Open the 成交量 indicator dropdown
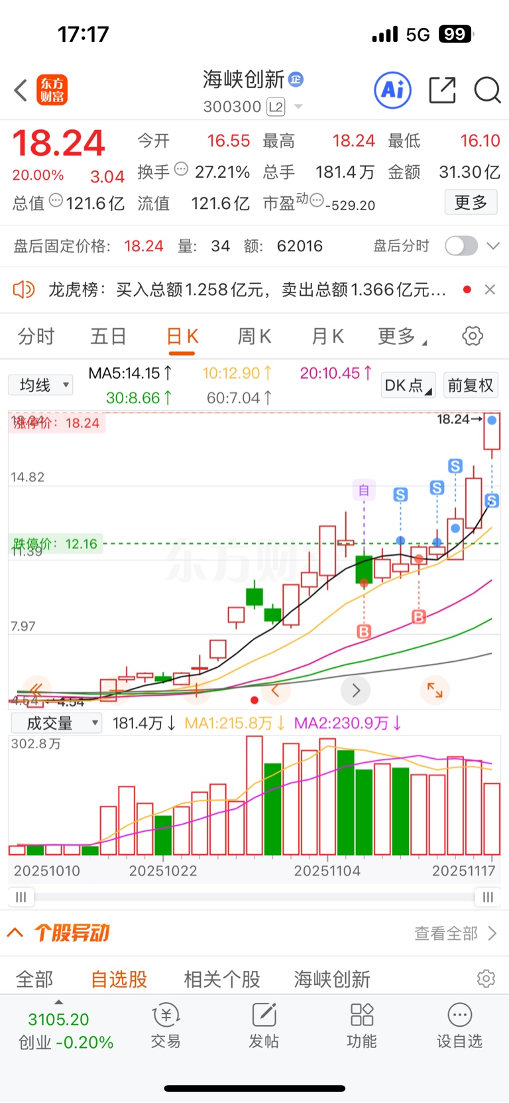The height and width of the screenshot is (1103, 509). [56, 723]
